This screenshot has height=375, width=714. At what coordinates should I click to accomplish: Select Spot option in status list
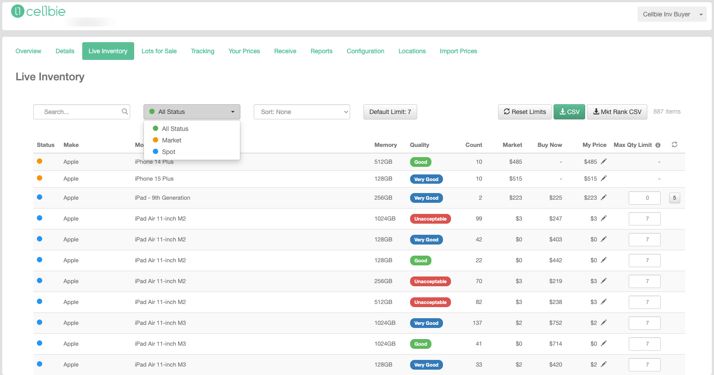pyautogui.click(x=192, y=152)
